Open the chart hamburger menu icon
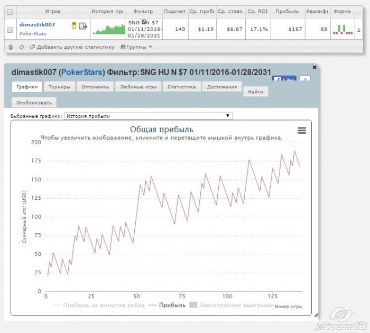This screenshot has width=370, height=333. click(x=302, y=131)
